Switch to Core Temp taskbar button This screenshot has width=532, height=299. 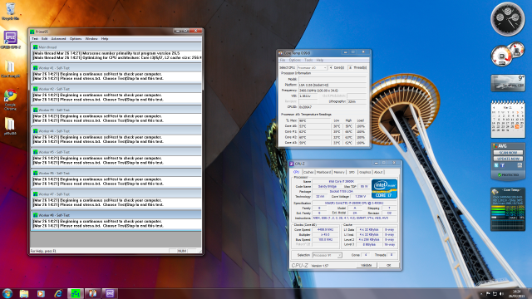92,293
